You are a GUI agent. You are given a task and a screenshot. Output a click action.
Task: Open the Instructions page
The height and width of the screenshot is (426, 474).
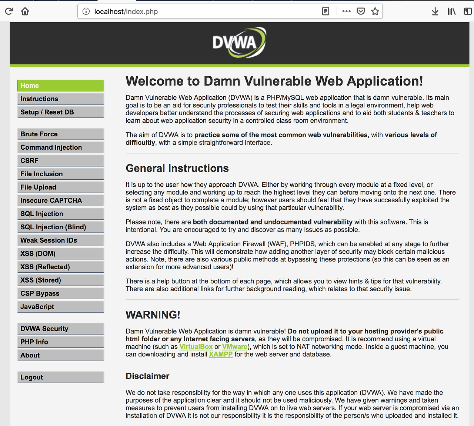[61, 99]
